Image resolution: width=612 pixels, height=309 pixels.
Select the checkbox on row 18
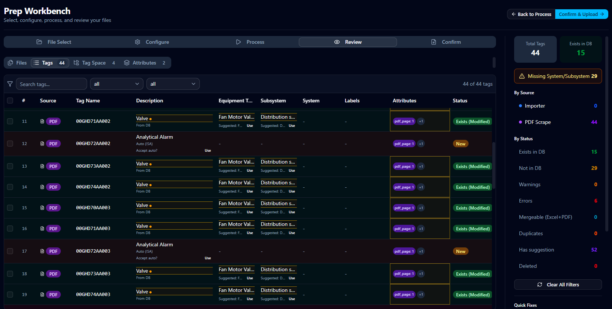(x=10, y=274)
